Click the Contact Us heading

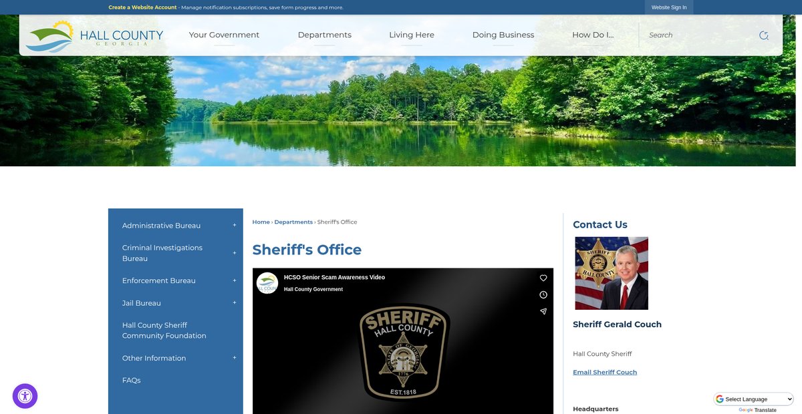pos(600,224)
